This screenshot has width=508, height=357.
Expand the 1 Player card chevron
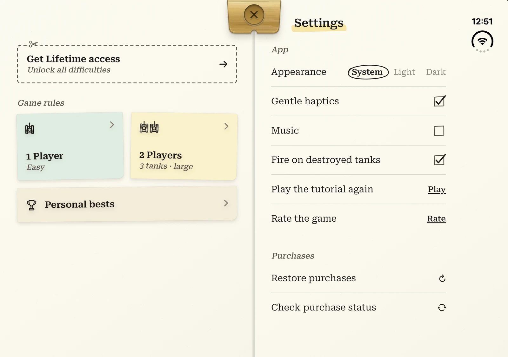click(112, 125)
